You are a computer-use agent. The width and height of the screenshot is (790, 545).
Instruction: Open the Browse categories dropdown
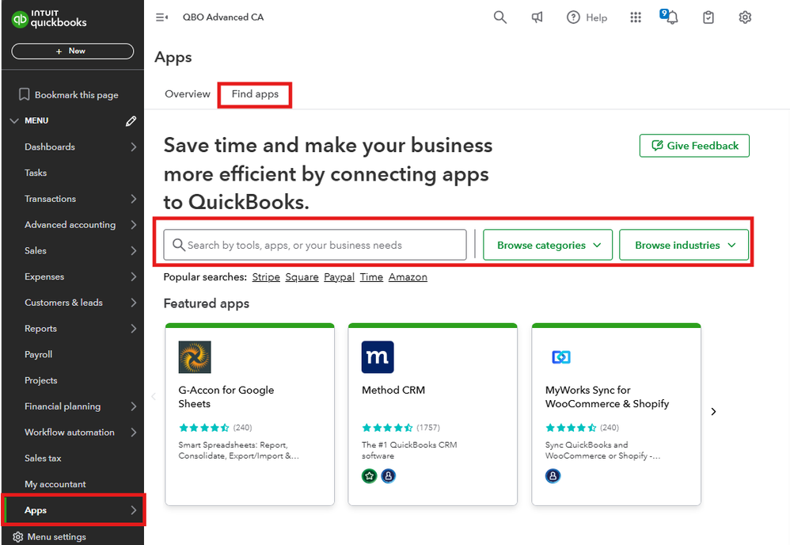(547, 244)
